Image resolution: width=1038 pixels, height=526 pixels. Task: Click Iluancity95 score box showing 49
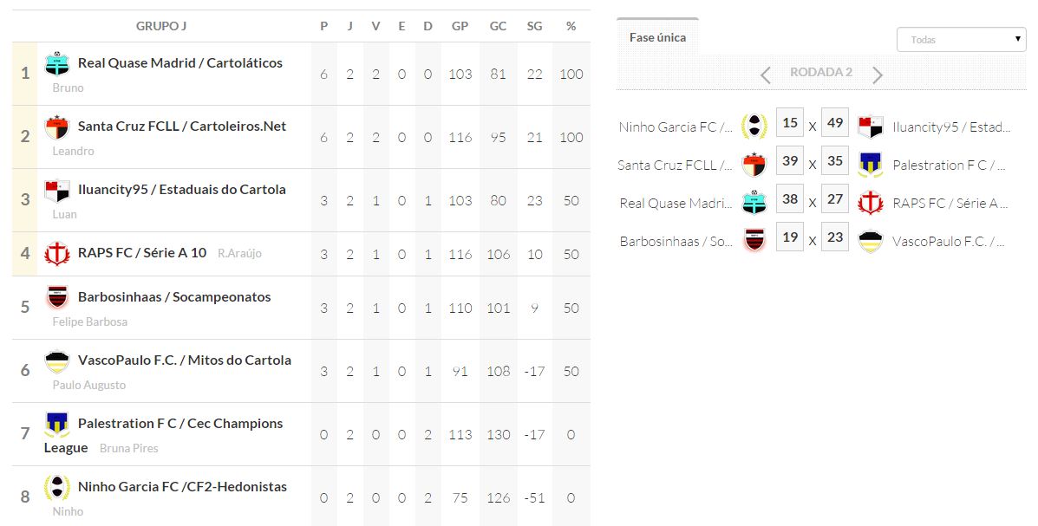click(835, 123)
